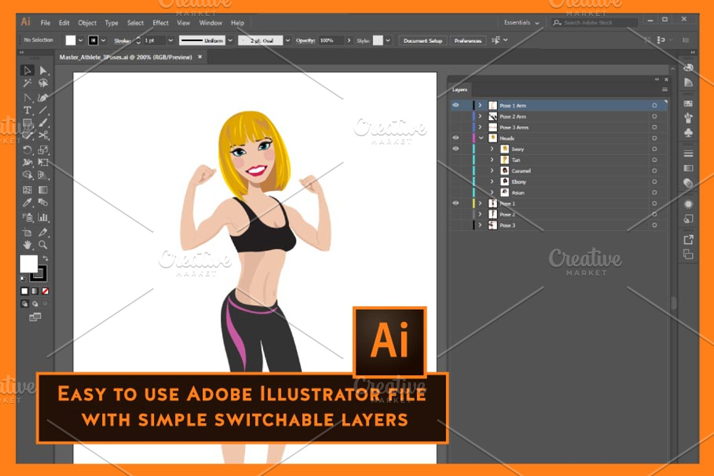
Task: Select the Blend tool
Action: tap(43, 203)
